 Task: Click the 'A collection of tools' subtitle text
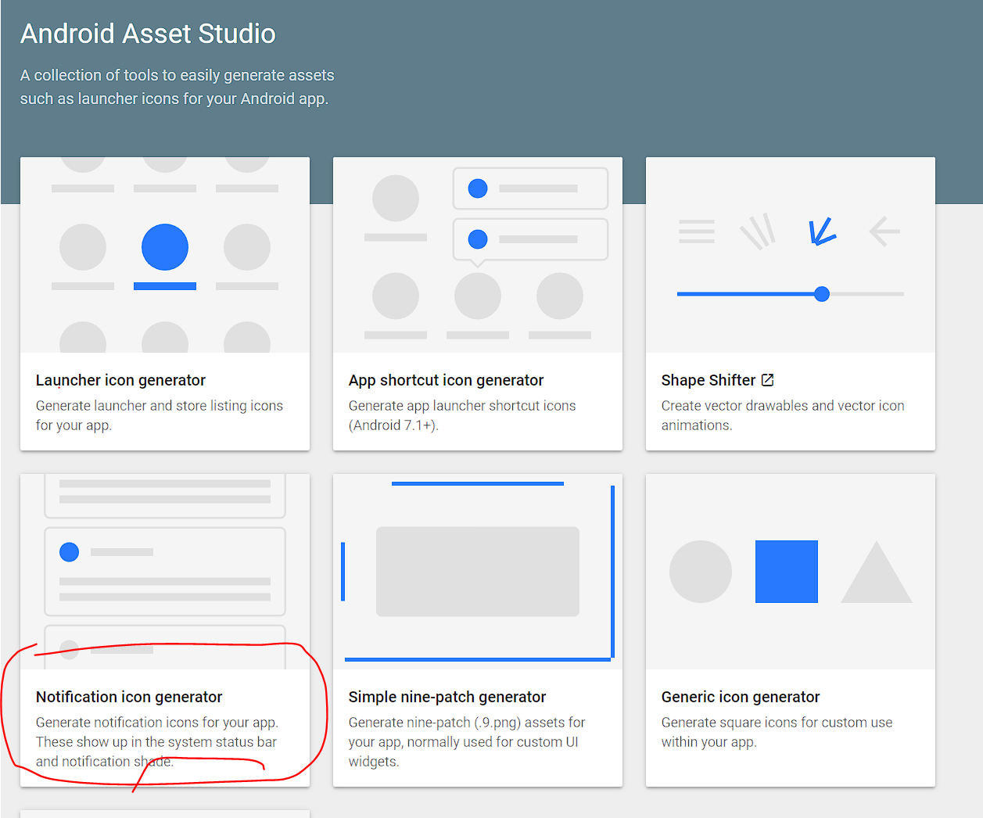178,87
